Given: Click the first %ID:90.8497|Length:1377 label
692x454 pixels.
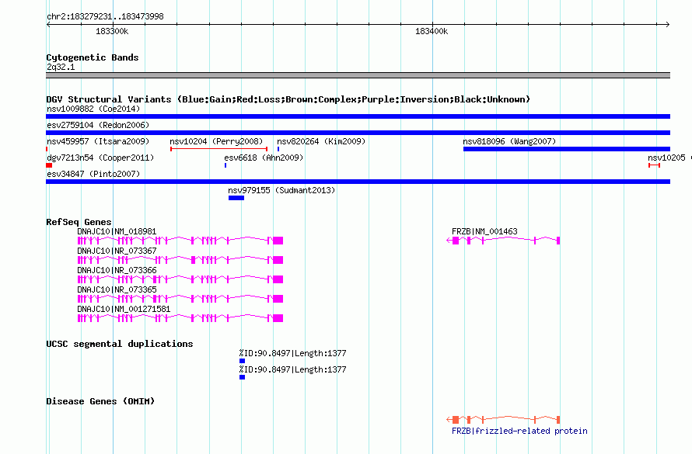Looking at the screenshot, I should click(292, 353).
